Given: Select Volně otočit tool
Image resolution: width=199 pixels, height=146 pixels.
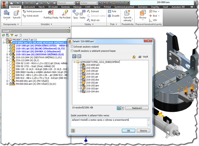Looking at the screenshot, I should pyautogui.click(x=30, y=16).
